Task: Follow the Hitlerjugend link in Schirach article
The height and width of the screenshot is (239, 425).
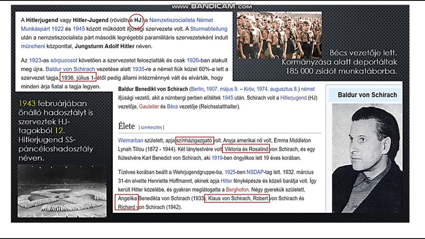Action: tap(294, 98)
